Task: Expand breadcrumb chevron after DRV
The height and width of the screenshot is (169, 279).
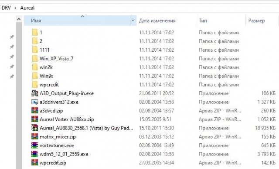Action: (x=16, y=8)
